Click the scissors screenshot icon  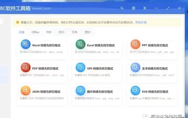pyautogui.click(x=145, y=8)
